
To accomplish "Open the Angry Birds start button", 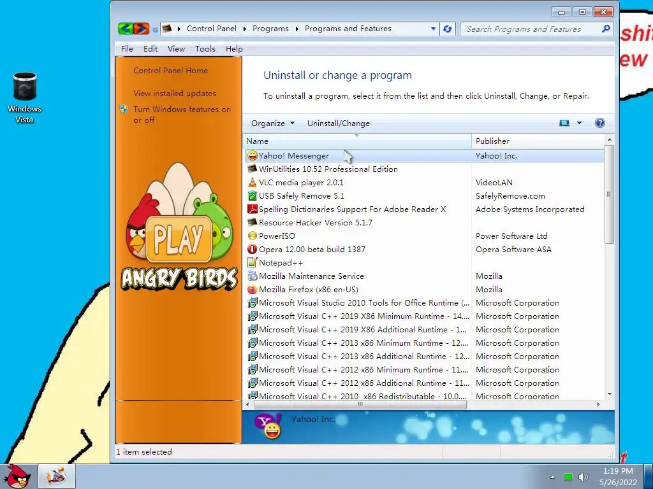I will [17, 476].
